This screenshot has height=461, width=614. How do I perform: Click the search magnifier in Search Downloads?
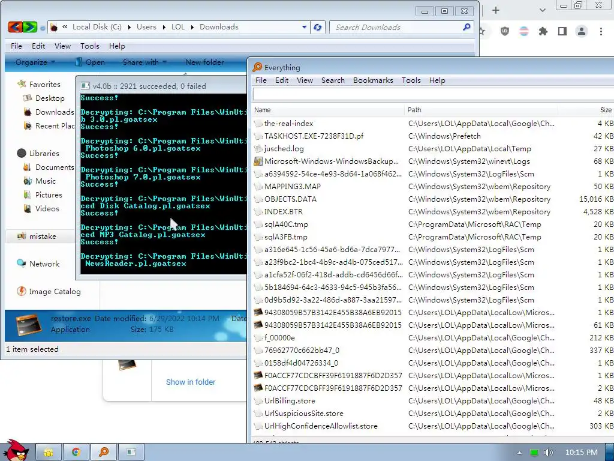coord(466,27)
